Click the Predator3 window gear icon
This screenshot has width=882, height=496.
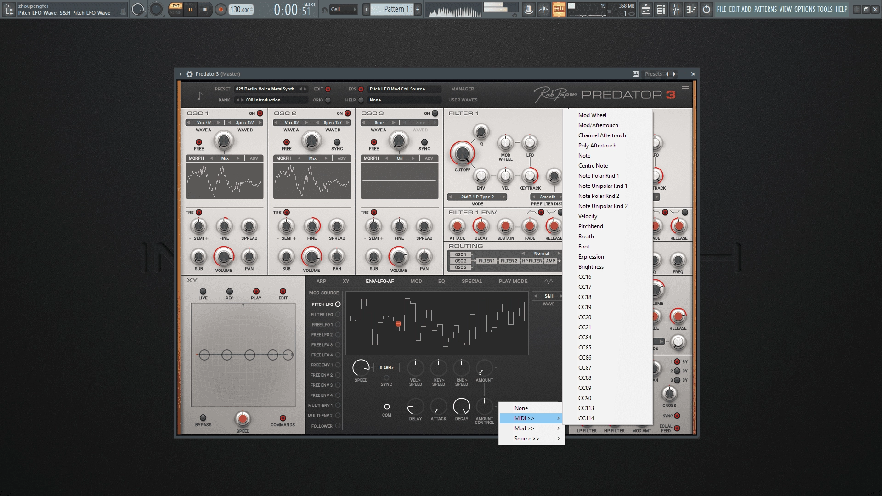pos(189,74)
